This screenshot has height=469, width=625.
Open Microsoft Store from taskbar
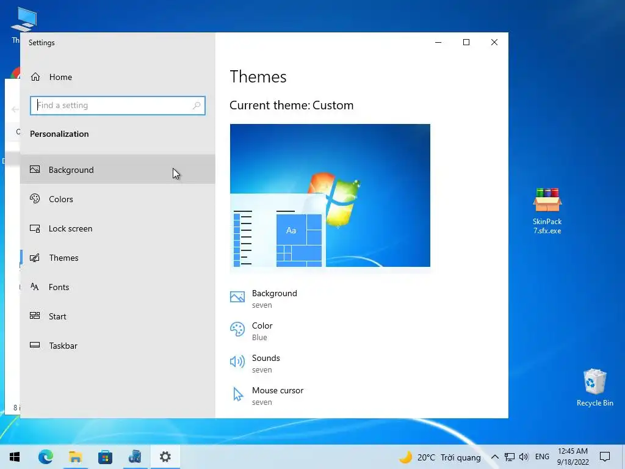pyautogui.click(x=105, y=457)
